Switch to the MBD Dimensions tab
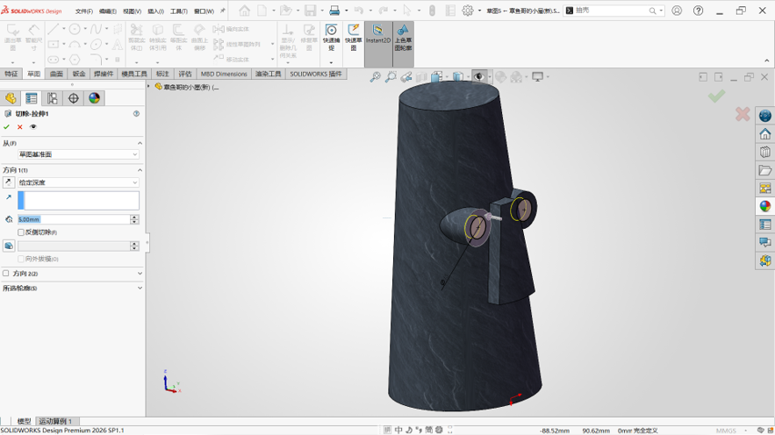Image resolution: width=775 pixels, height=435 pixels. click(x=224, y=74)
